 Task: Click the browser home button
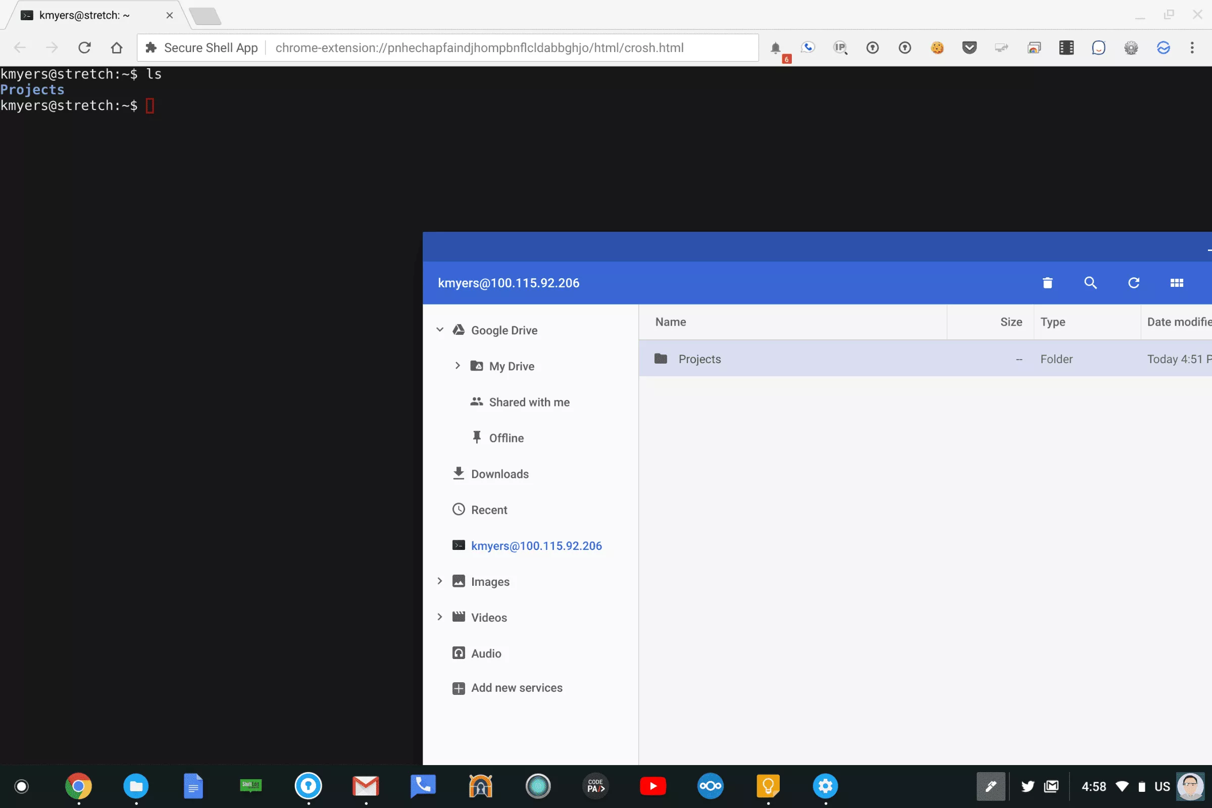coord(117,48)
